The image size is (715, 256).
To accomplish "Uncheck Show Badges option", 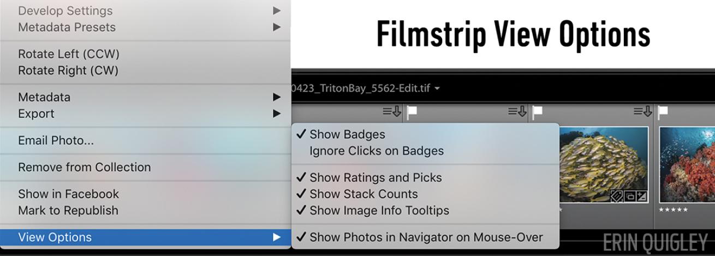I will [x=347, y=134].
